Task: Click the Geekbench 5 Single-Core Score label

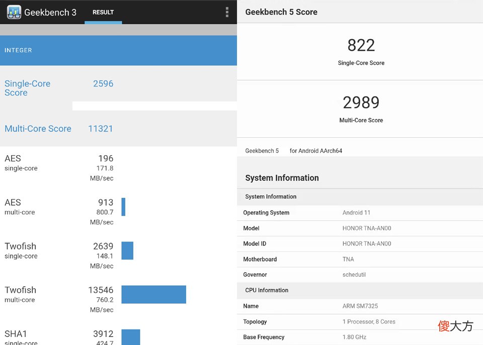Action: (x=361, y=63)
